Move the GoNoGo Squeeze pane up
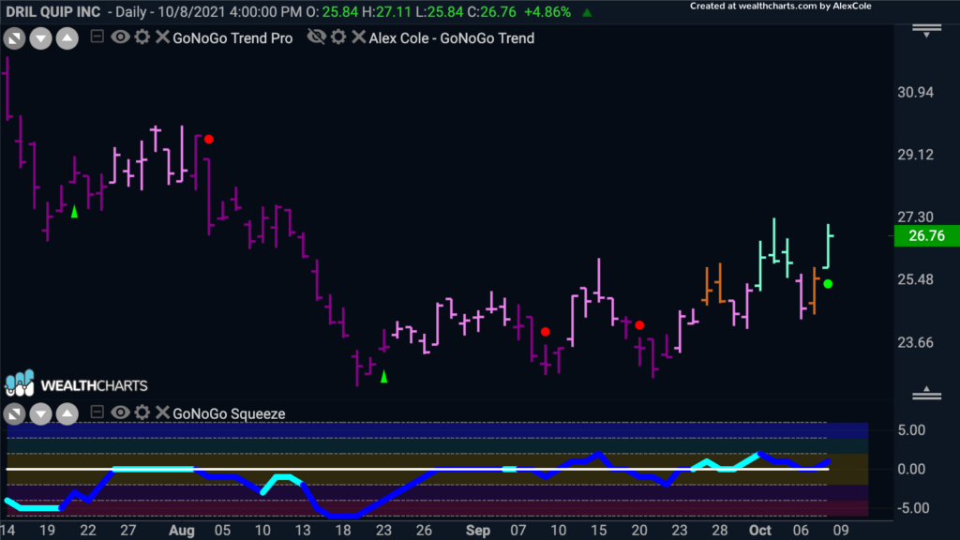Viewport: 960px width, 540px height. click(x=67, y=414)
